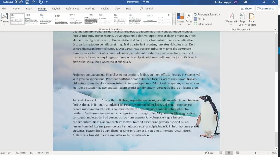This screenshot has height=157, width=280.
Task: Enable Focus mode
Action: click(x=209, y=153)
